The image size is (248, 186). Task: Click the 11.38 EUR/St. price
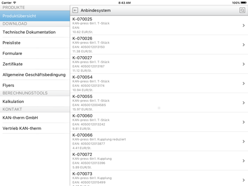click(83, 51)
